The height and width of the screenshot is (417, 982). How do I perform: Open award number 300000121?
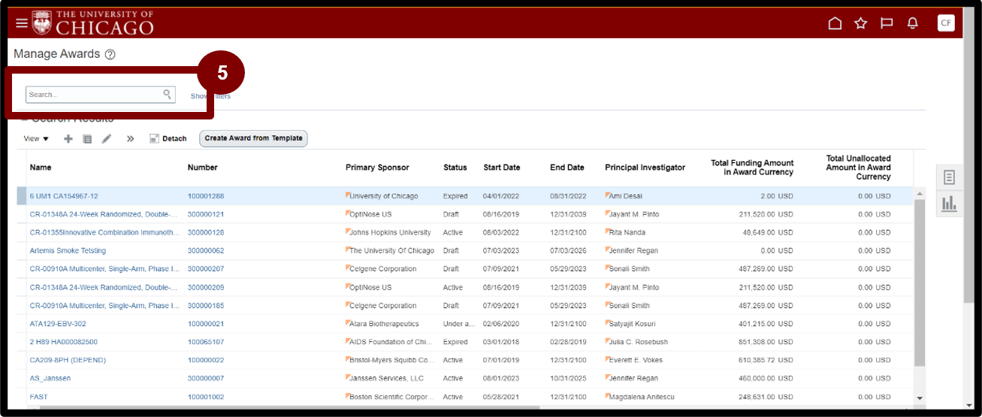[206, 214]
